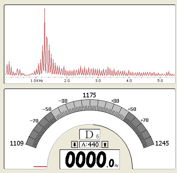Click the 5.0 label on the spectrum axis

pos(160,81)
